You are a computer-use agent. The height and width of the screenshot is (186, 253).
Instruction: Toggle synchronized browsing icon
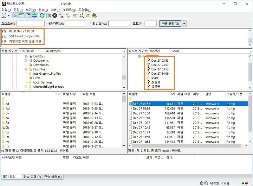click(88, 16)
